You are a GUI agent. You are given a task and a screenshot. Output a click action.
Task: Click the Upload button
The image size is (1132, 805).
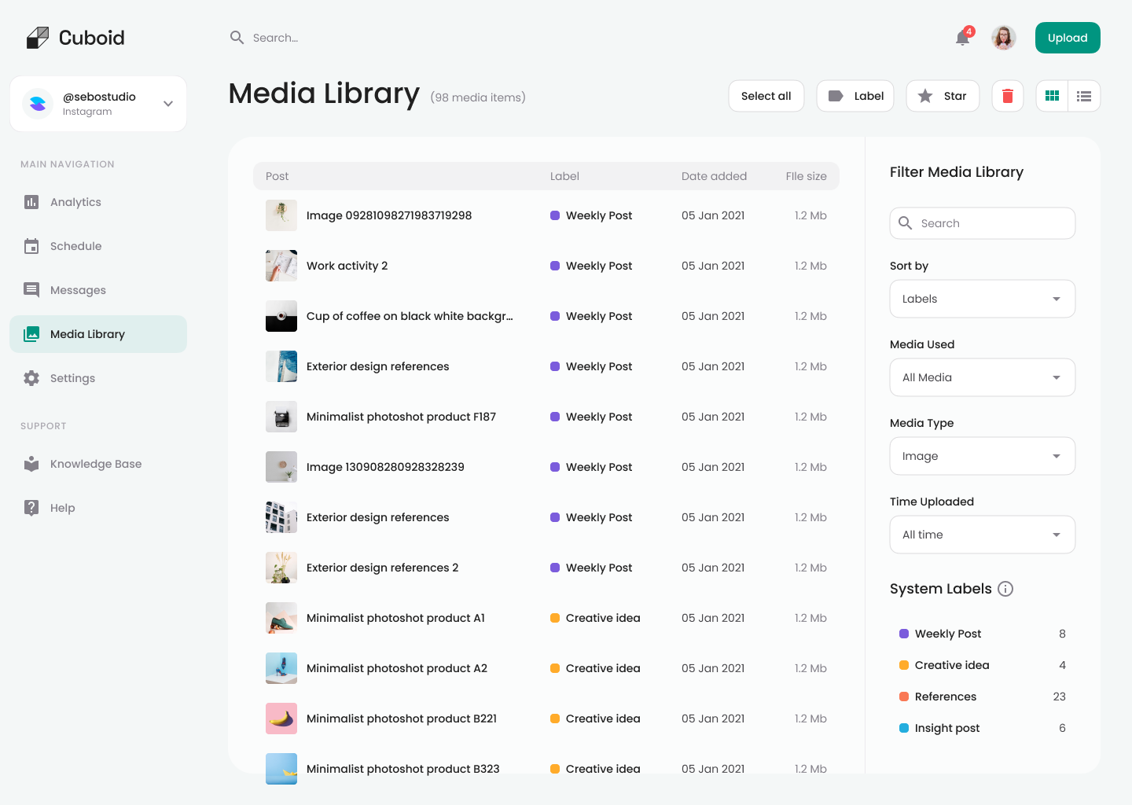coord(1067,38)
